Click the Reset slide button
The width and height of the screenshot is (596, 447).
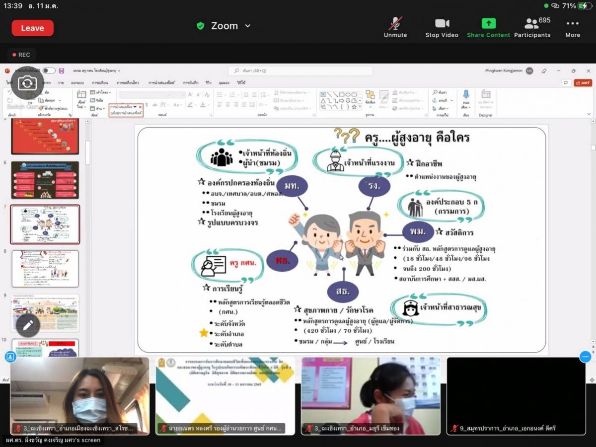[x=97, y=100]
